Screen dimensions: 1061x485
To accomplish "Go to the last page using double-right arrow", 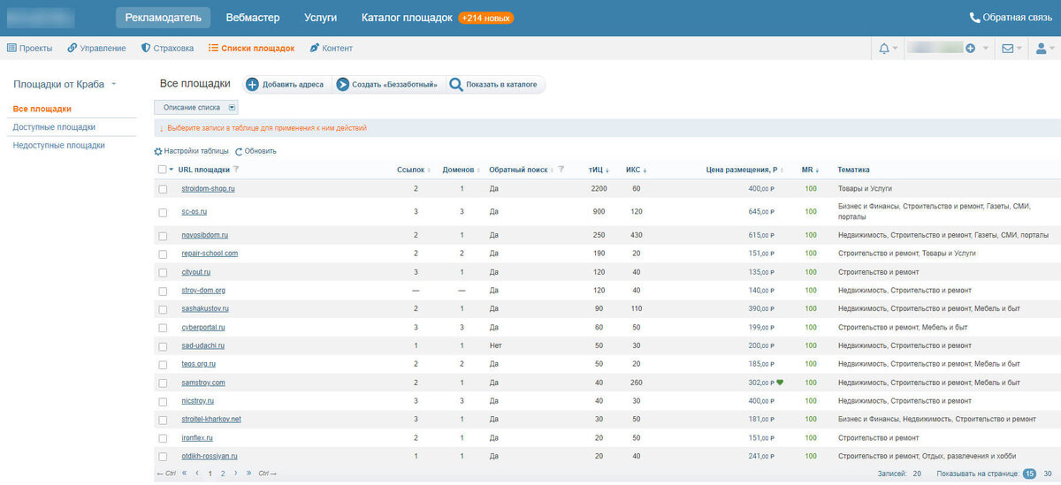I will pyautogui.click(x=248, y=474).
